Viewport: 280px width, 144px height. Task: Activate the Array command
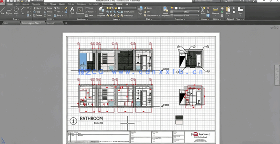(x=58, y=16)
